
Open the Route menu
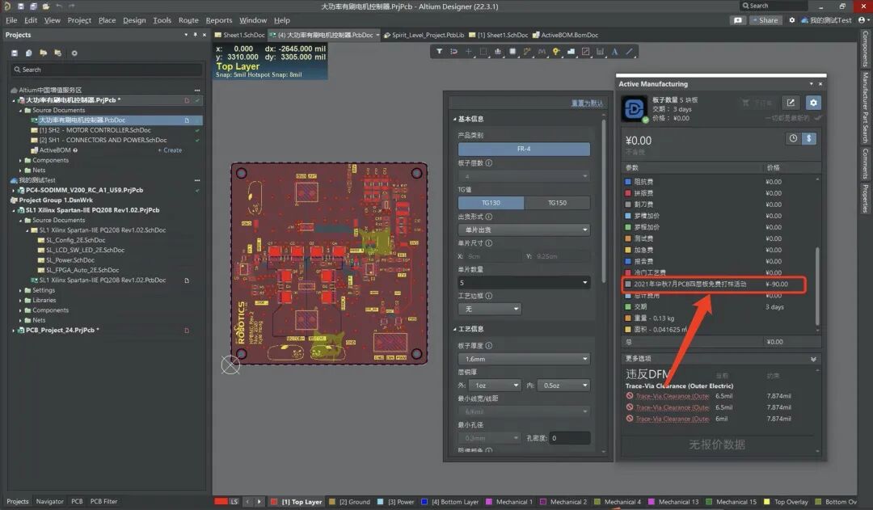coord(188,20)
